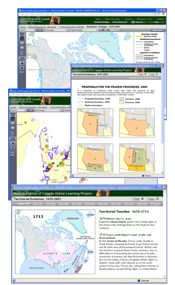Click zoom-in plus in Boundary Changes window
The width and height of the screenshot is (175, 285).
22,38
